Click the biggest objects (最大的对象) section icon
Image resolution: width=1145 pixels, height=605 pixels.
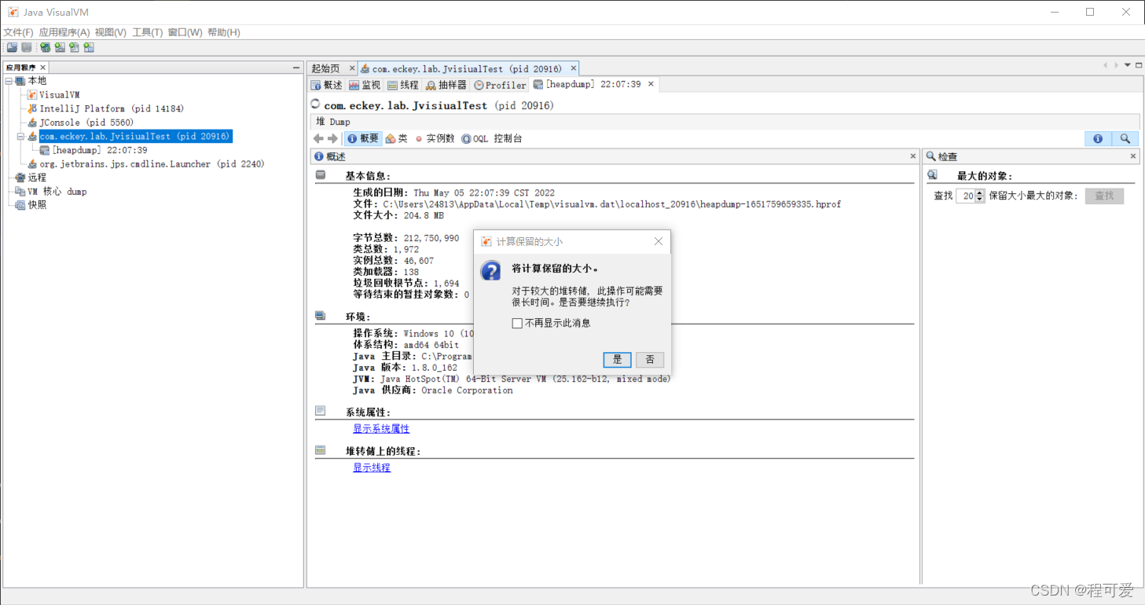pyautogui.click(x=932, y=175)
